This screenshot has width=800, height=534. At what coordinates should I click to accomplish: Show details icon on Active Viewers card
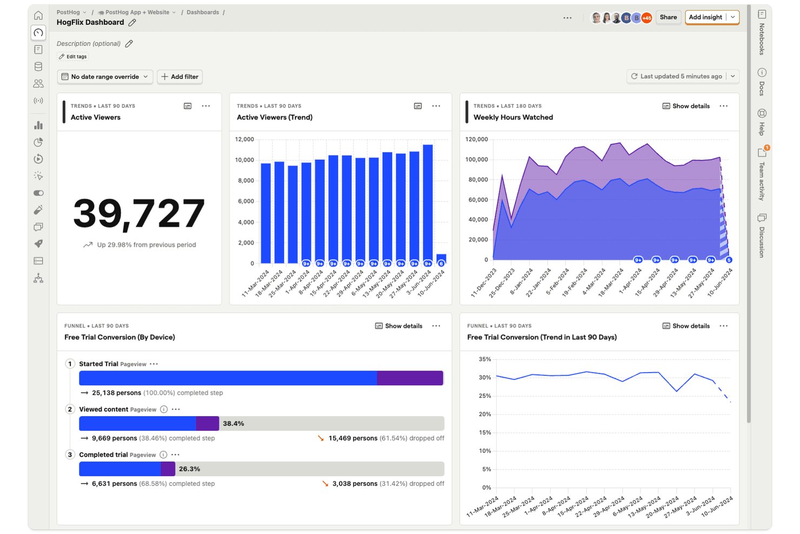(188, 106)
